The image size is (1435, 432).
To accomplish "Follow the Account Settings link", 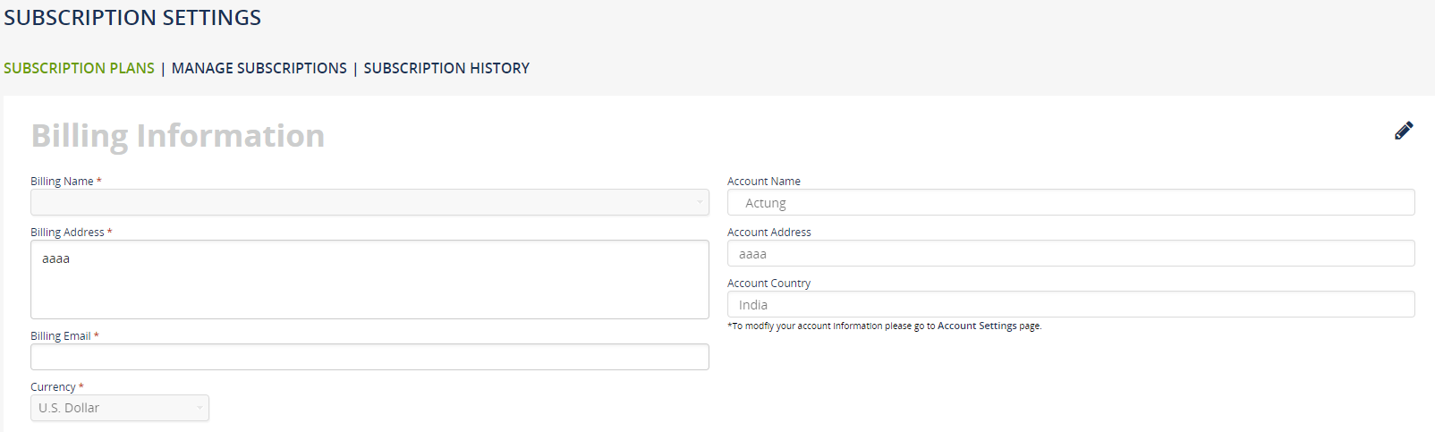I will coord(977,326).
